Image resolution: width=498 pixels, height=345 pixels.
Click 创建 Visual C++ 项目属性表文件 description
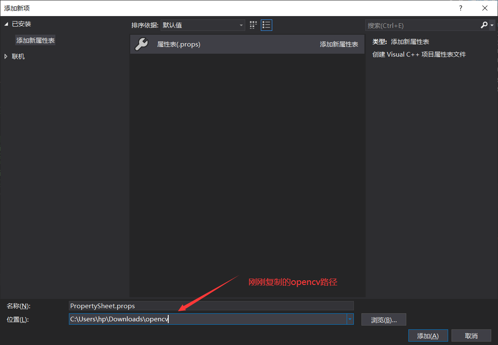(x=419, y=54)
